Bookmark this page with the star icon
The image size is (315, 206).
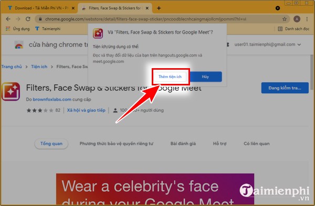pos(285,19)
